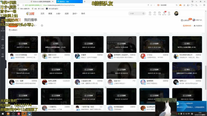
Task: Expand the 分类 category dropdown
Action: [58, 13]
